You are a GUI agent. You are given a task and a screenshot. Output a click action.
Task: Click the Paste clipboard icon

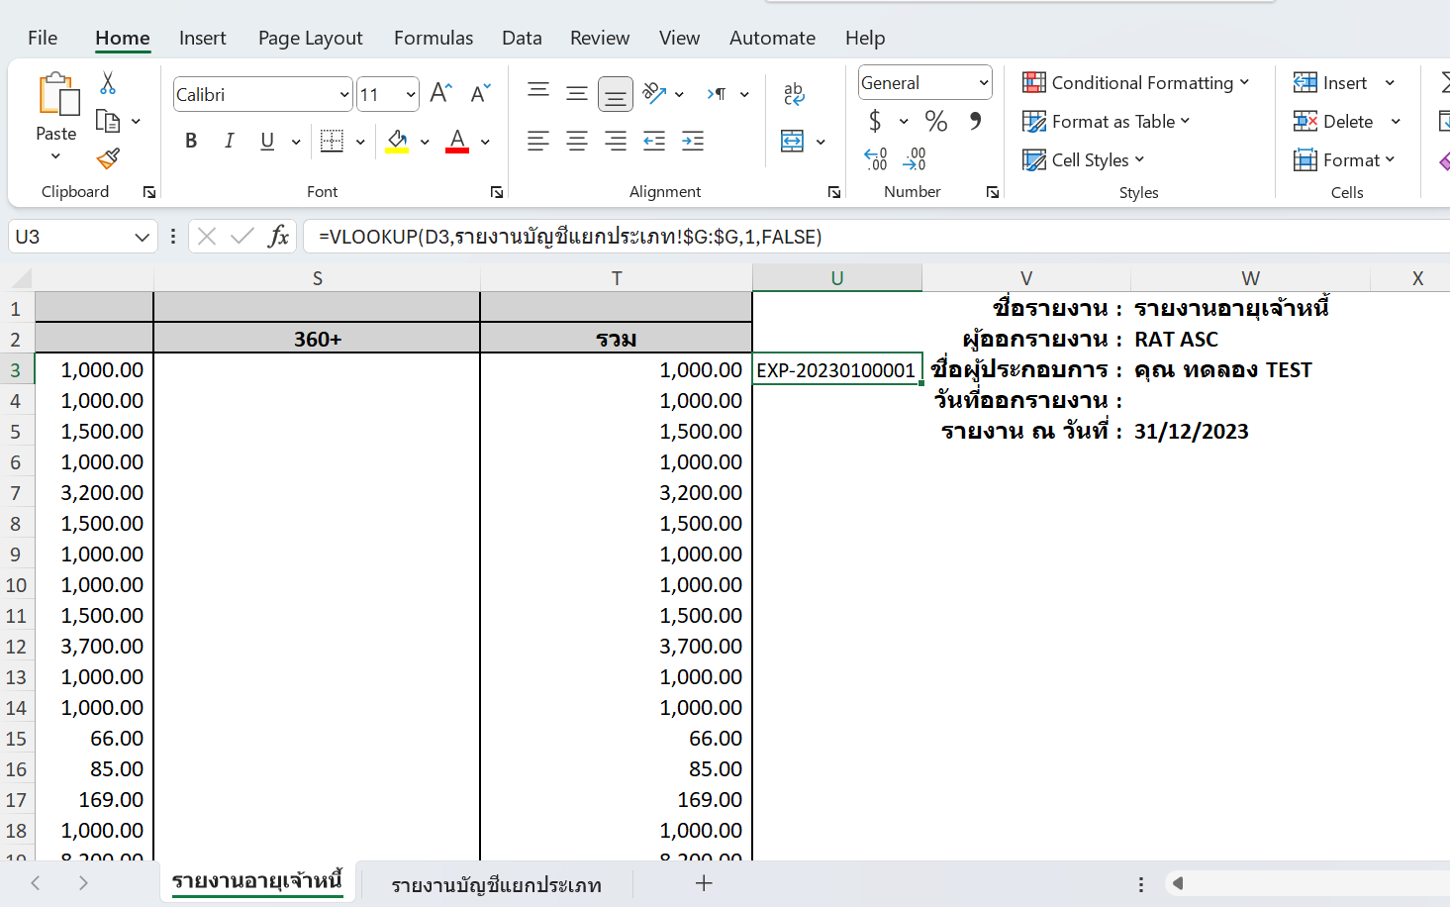coord(57,95)
